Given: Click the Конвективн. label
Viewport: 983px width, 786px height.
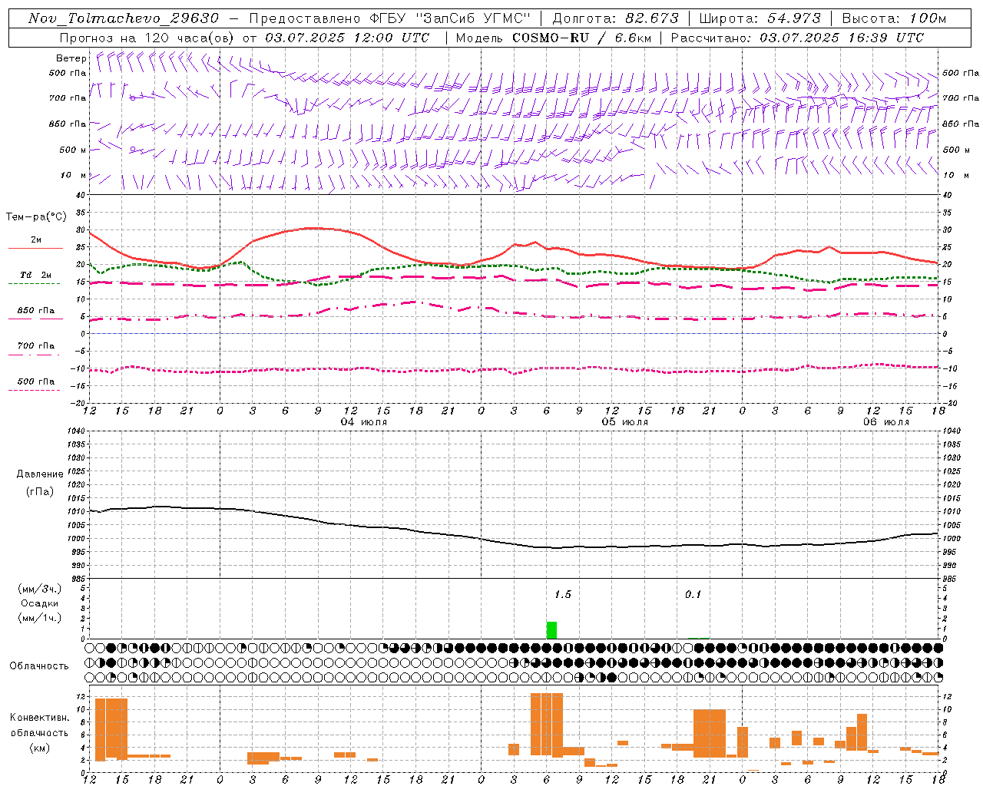Looking at the screenshot, I should pyautogui.click(x=40, y=718).
